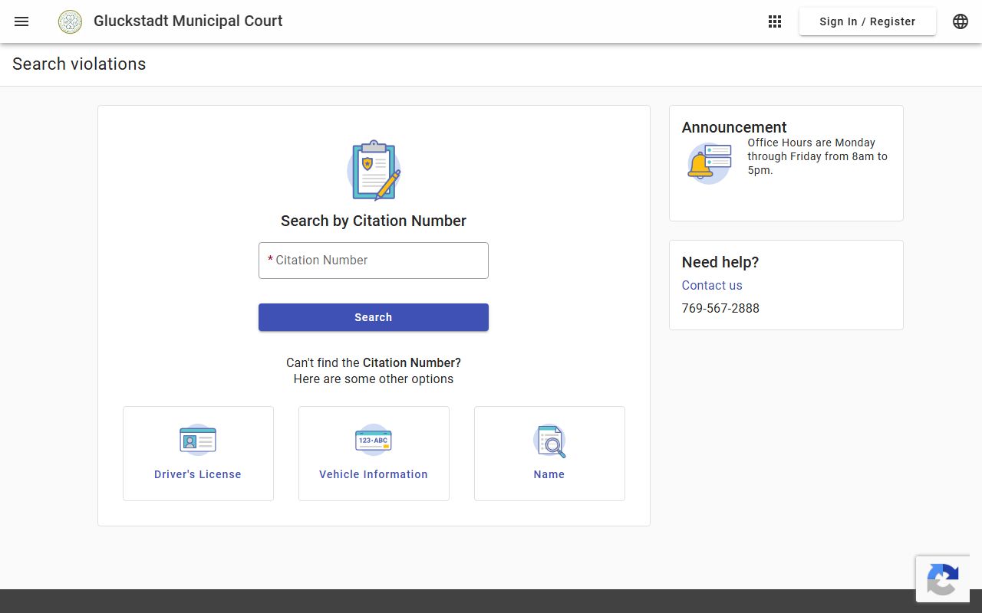Click "Here are some other options" text
This screenshot has height=613, width=982.
(x=374, y=379)
